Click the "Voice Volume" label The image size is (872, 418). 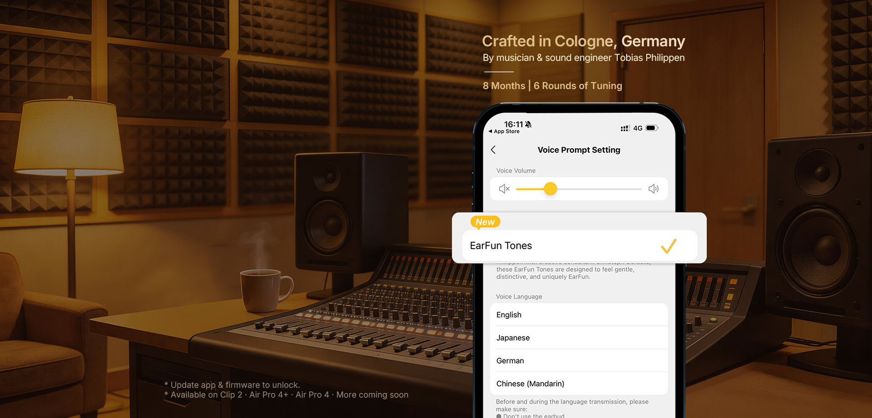point(516,171)
